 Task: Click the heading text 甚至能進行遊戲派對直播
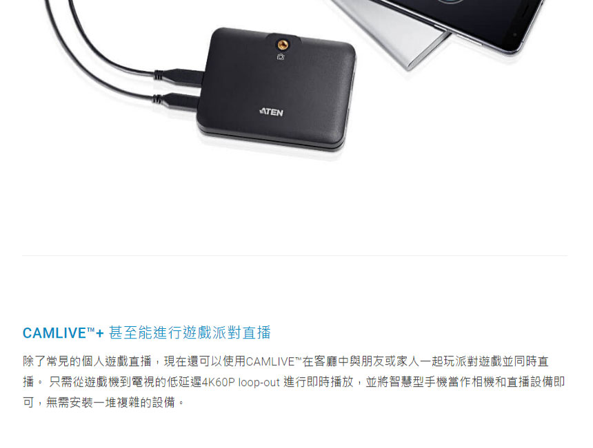tap(190, 332)
